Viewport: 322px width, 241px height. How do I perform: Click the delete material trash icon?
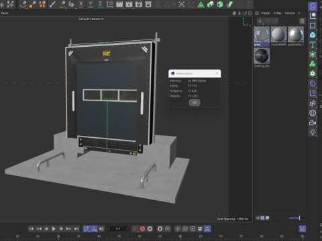(302, 21)
